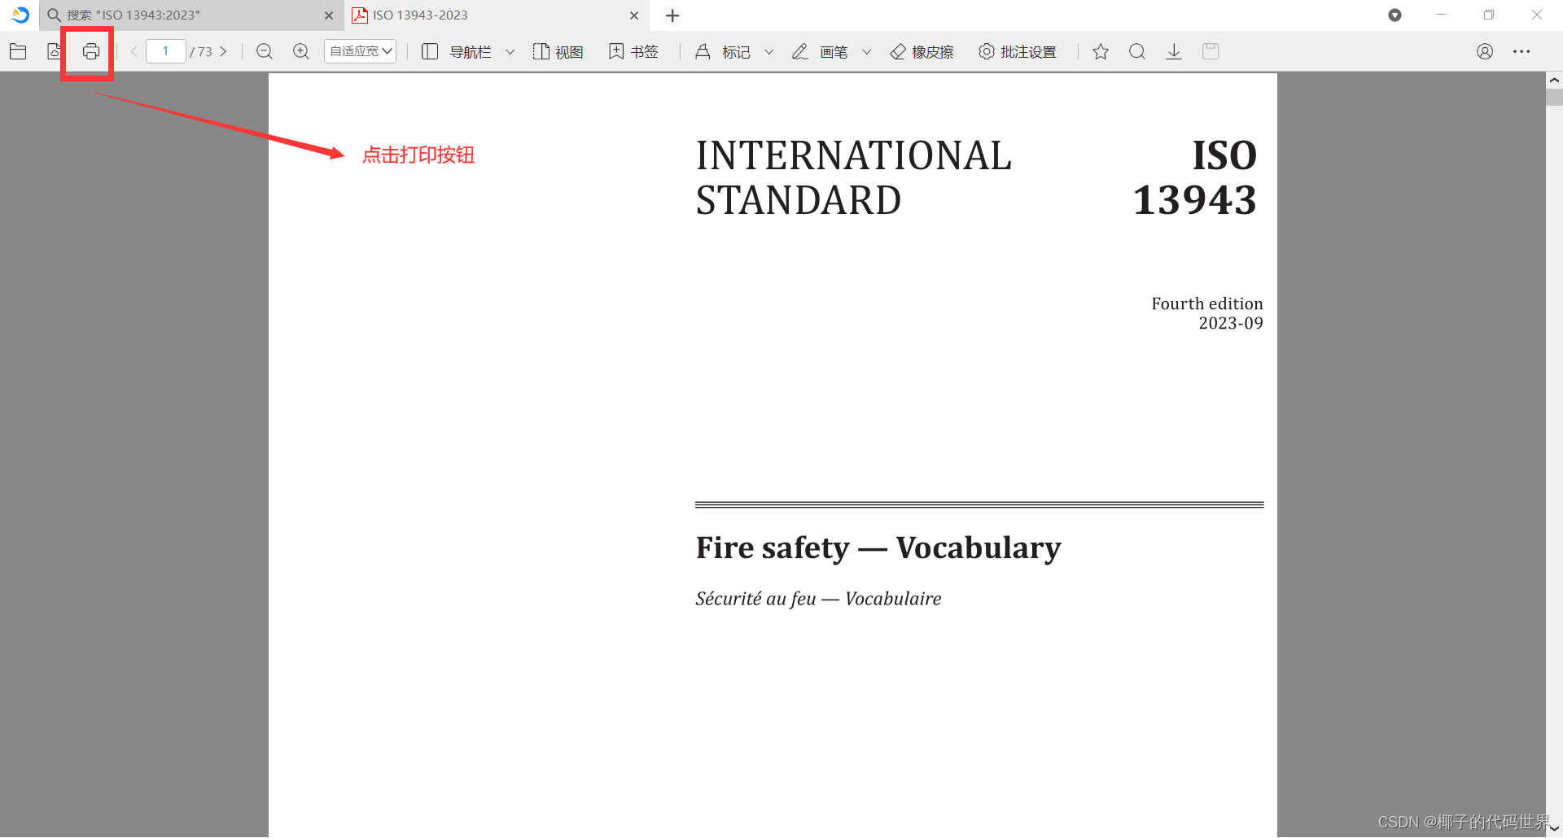This screenshot has height=838, width=1563.
Task: Zoom out with the minus magnifier
Action: pos(265,51)
